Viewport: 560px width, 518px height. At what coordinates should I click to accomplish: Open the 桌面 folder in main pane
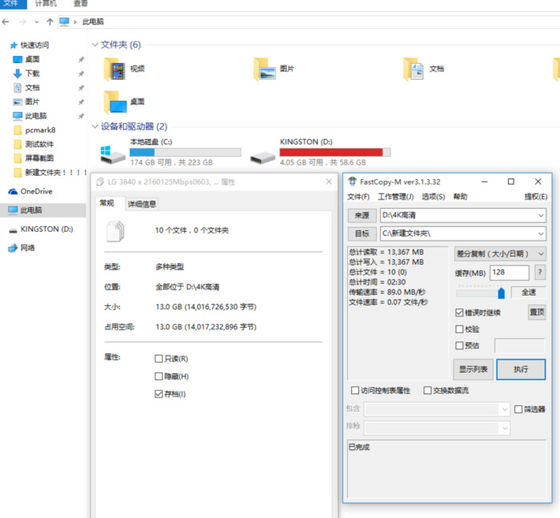coord(116,102)
